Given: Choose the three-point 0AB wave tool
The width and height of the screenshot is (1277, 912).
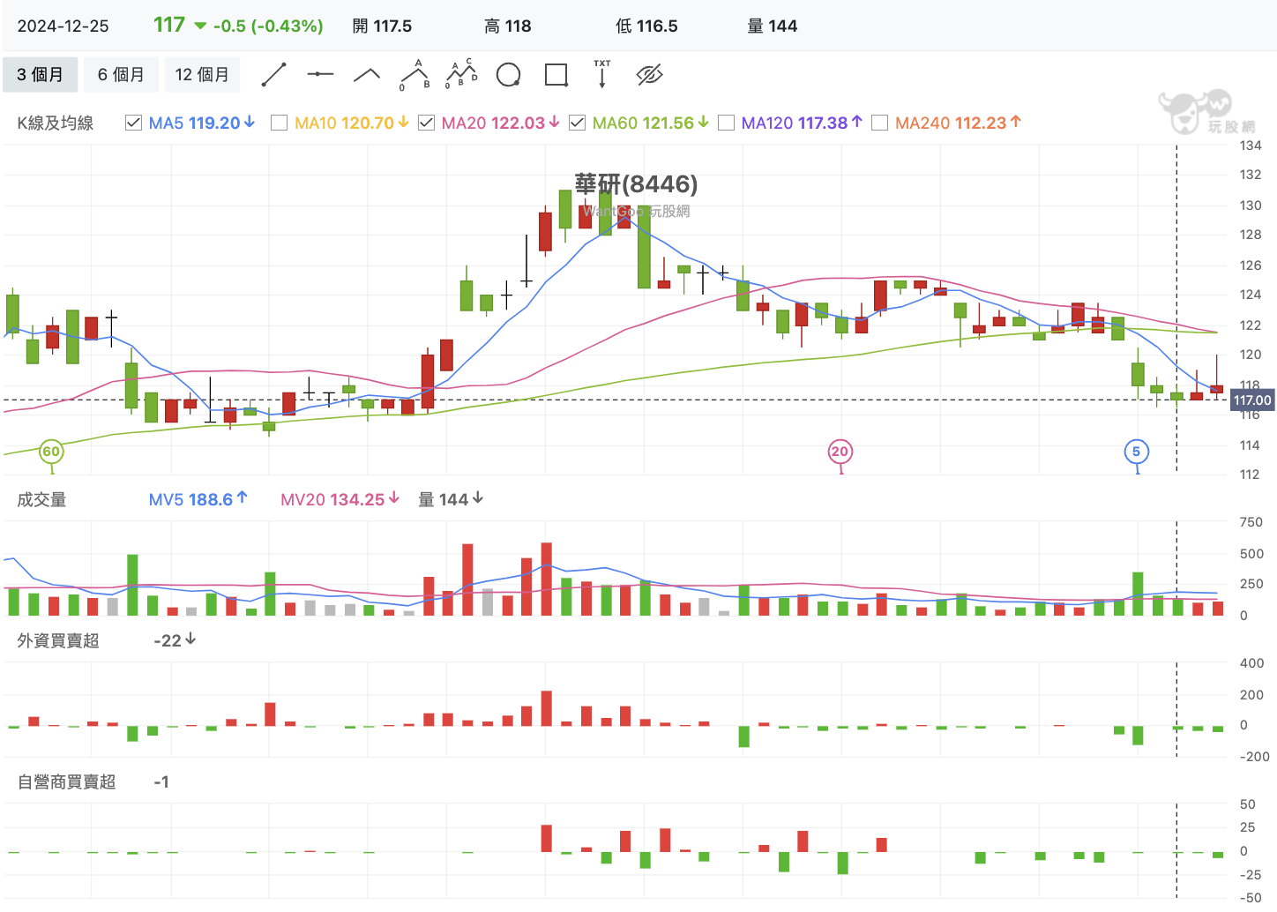Looking at the screenshot, I should 414,75.
